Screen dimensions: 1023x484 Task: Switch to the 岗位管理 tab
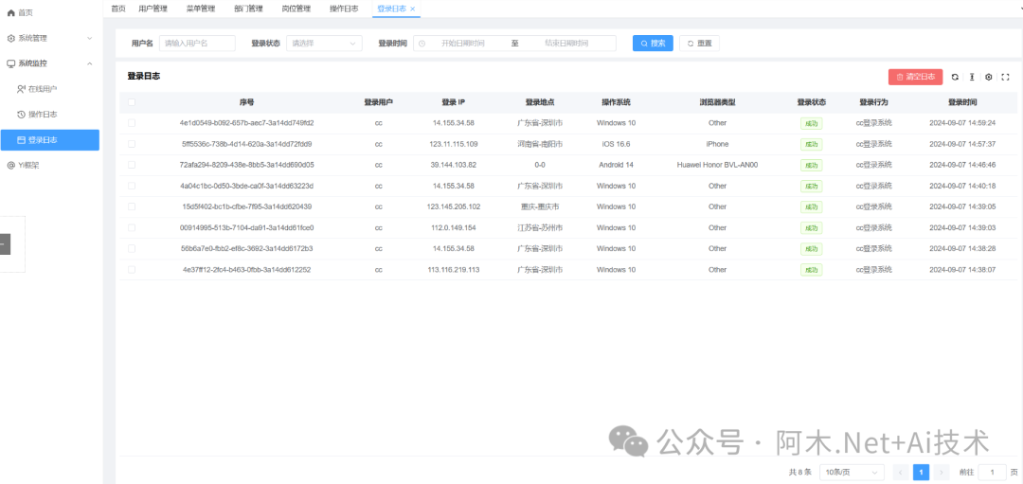click(296, 9)
